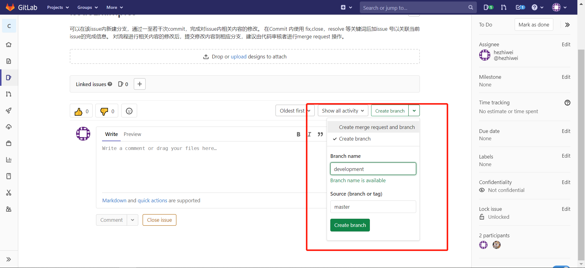Edit the Assignee
This screenshot has width=585, height=268.
pos(566,44)
